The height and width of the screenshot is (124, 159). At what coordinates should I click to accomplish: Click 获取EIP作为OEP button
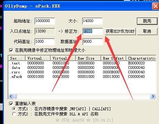tap(120, 31)
